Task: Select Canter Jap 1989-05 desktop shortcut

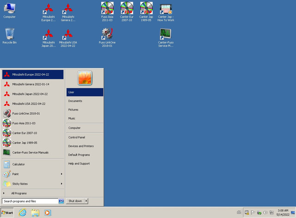Action: 146,12
